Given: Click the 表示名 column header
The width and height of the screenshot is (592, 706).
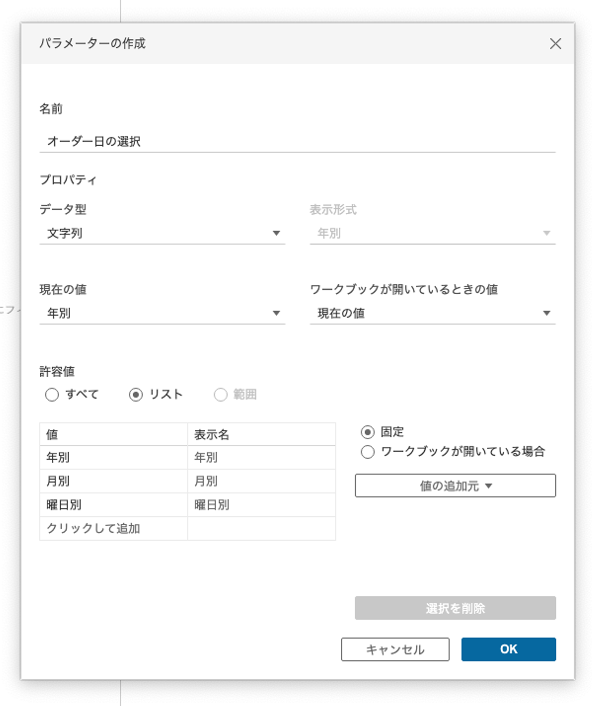Looking at the screenshot, I should [261, 434].
